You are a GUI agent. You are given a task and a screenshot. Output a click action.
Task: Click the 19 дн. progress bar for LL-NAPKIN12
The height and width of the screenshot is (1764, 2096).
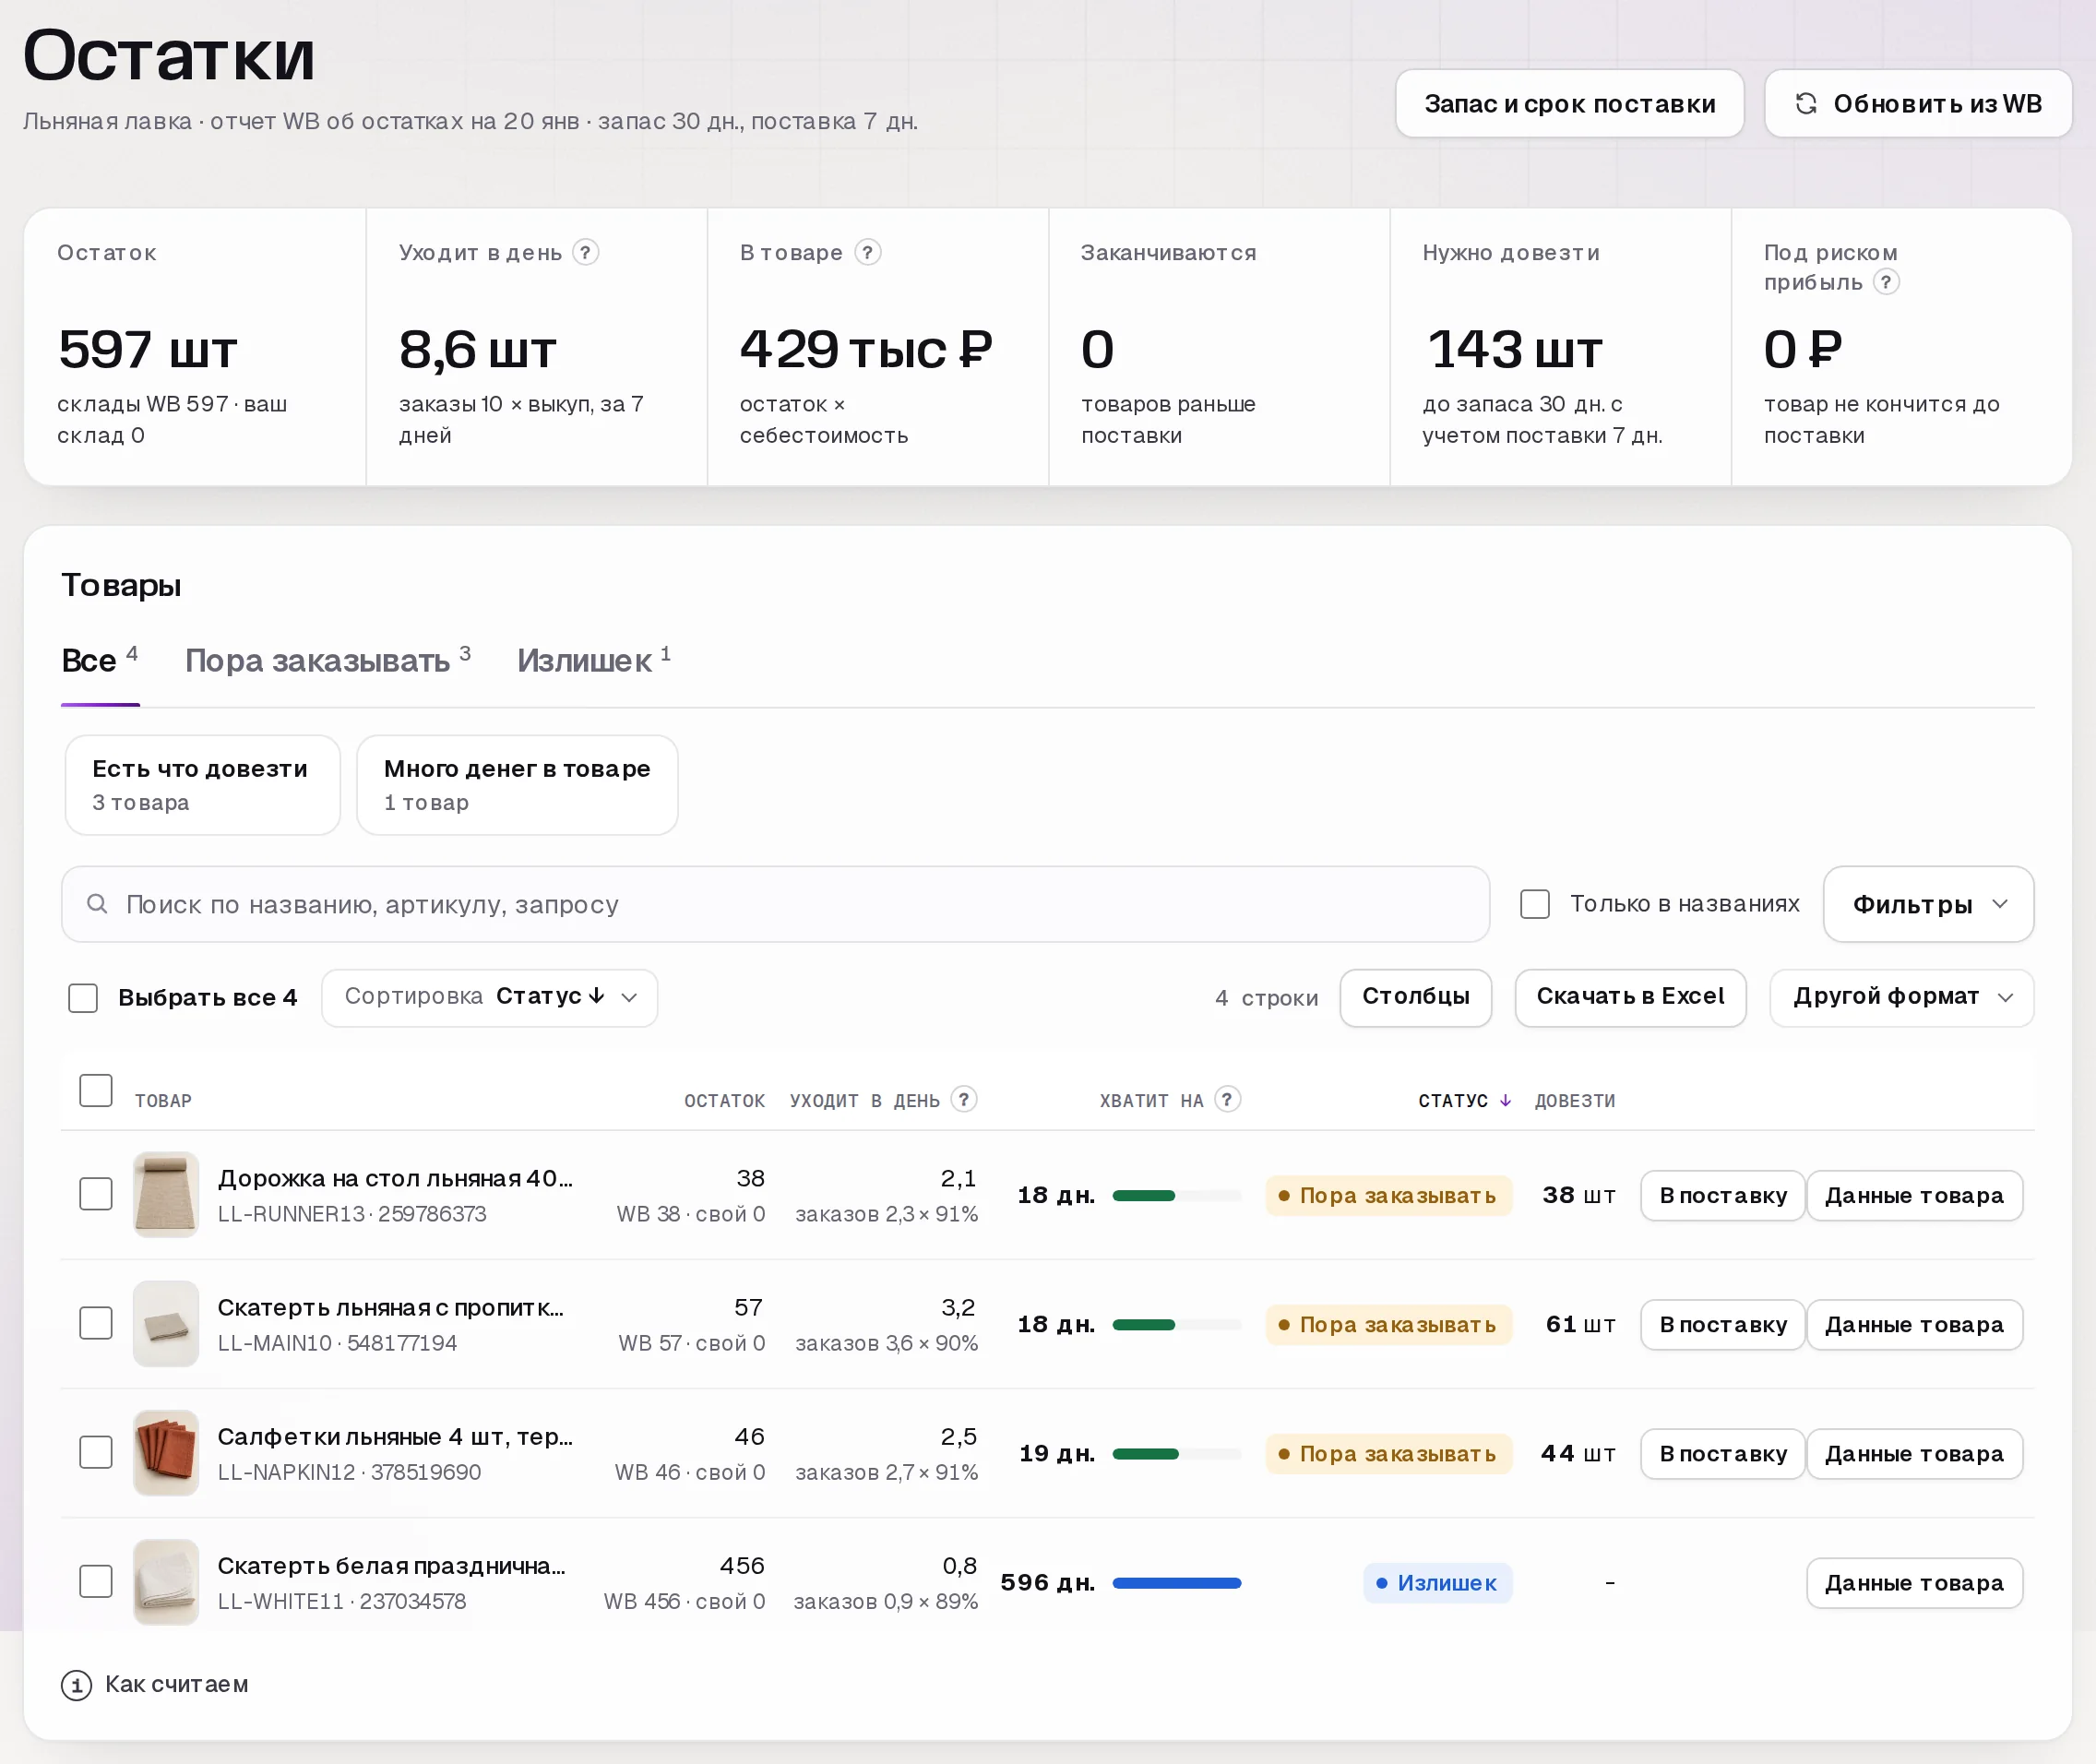[x=1177, y=1454]
